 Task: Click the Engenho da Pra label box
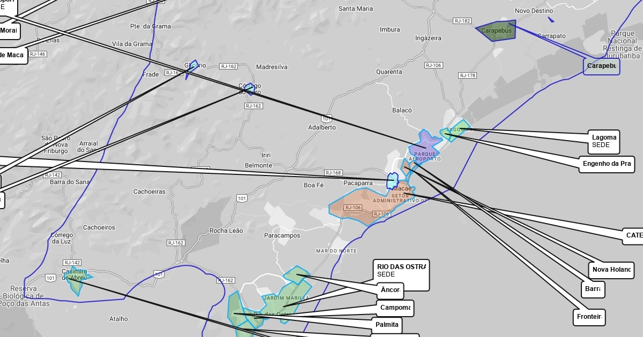tap(606, 164)
